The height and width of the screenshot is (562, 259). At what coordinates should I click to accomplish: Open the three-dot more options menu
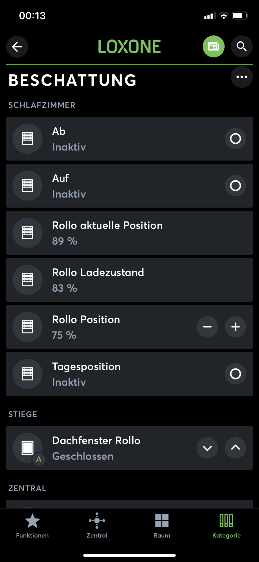(x=241, y=77)
